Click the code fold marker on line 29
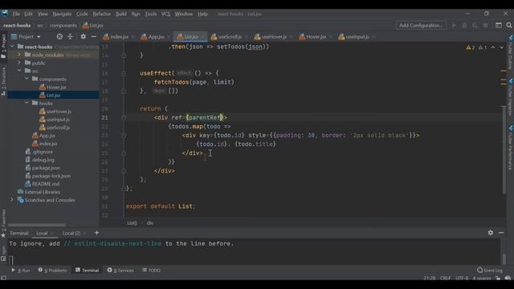Viewport: 514px width, 289px height. click(124, 189)
